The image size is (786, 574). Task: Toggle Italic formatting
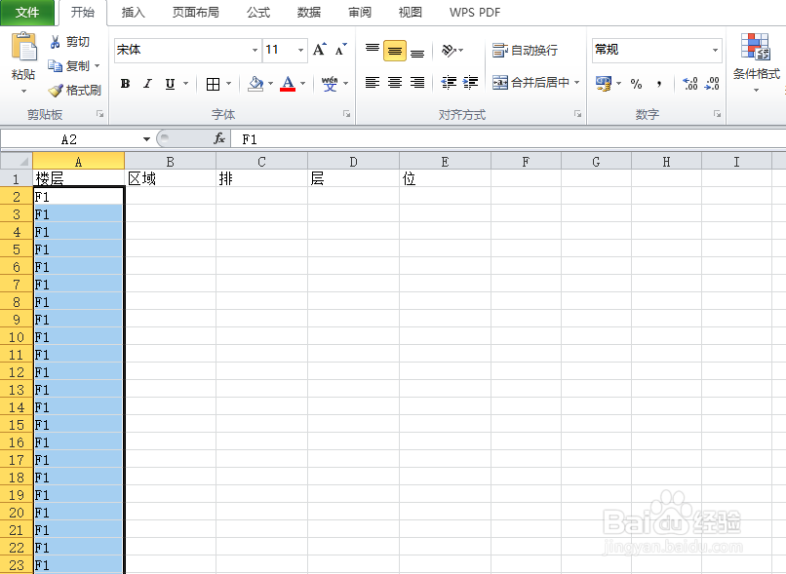coord(147,84)
